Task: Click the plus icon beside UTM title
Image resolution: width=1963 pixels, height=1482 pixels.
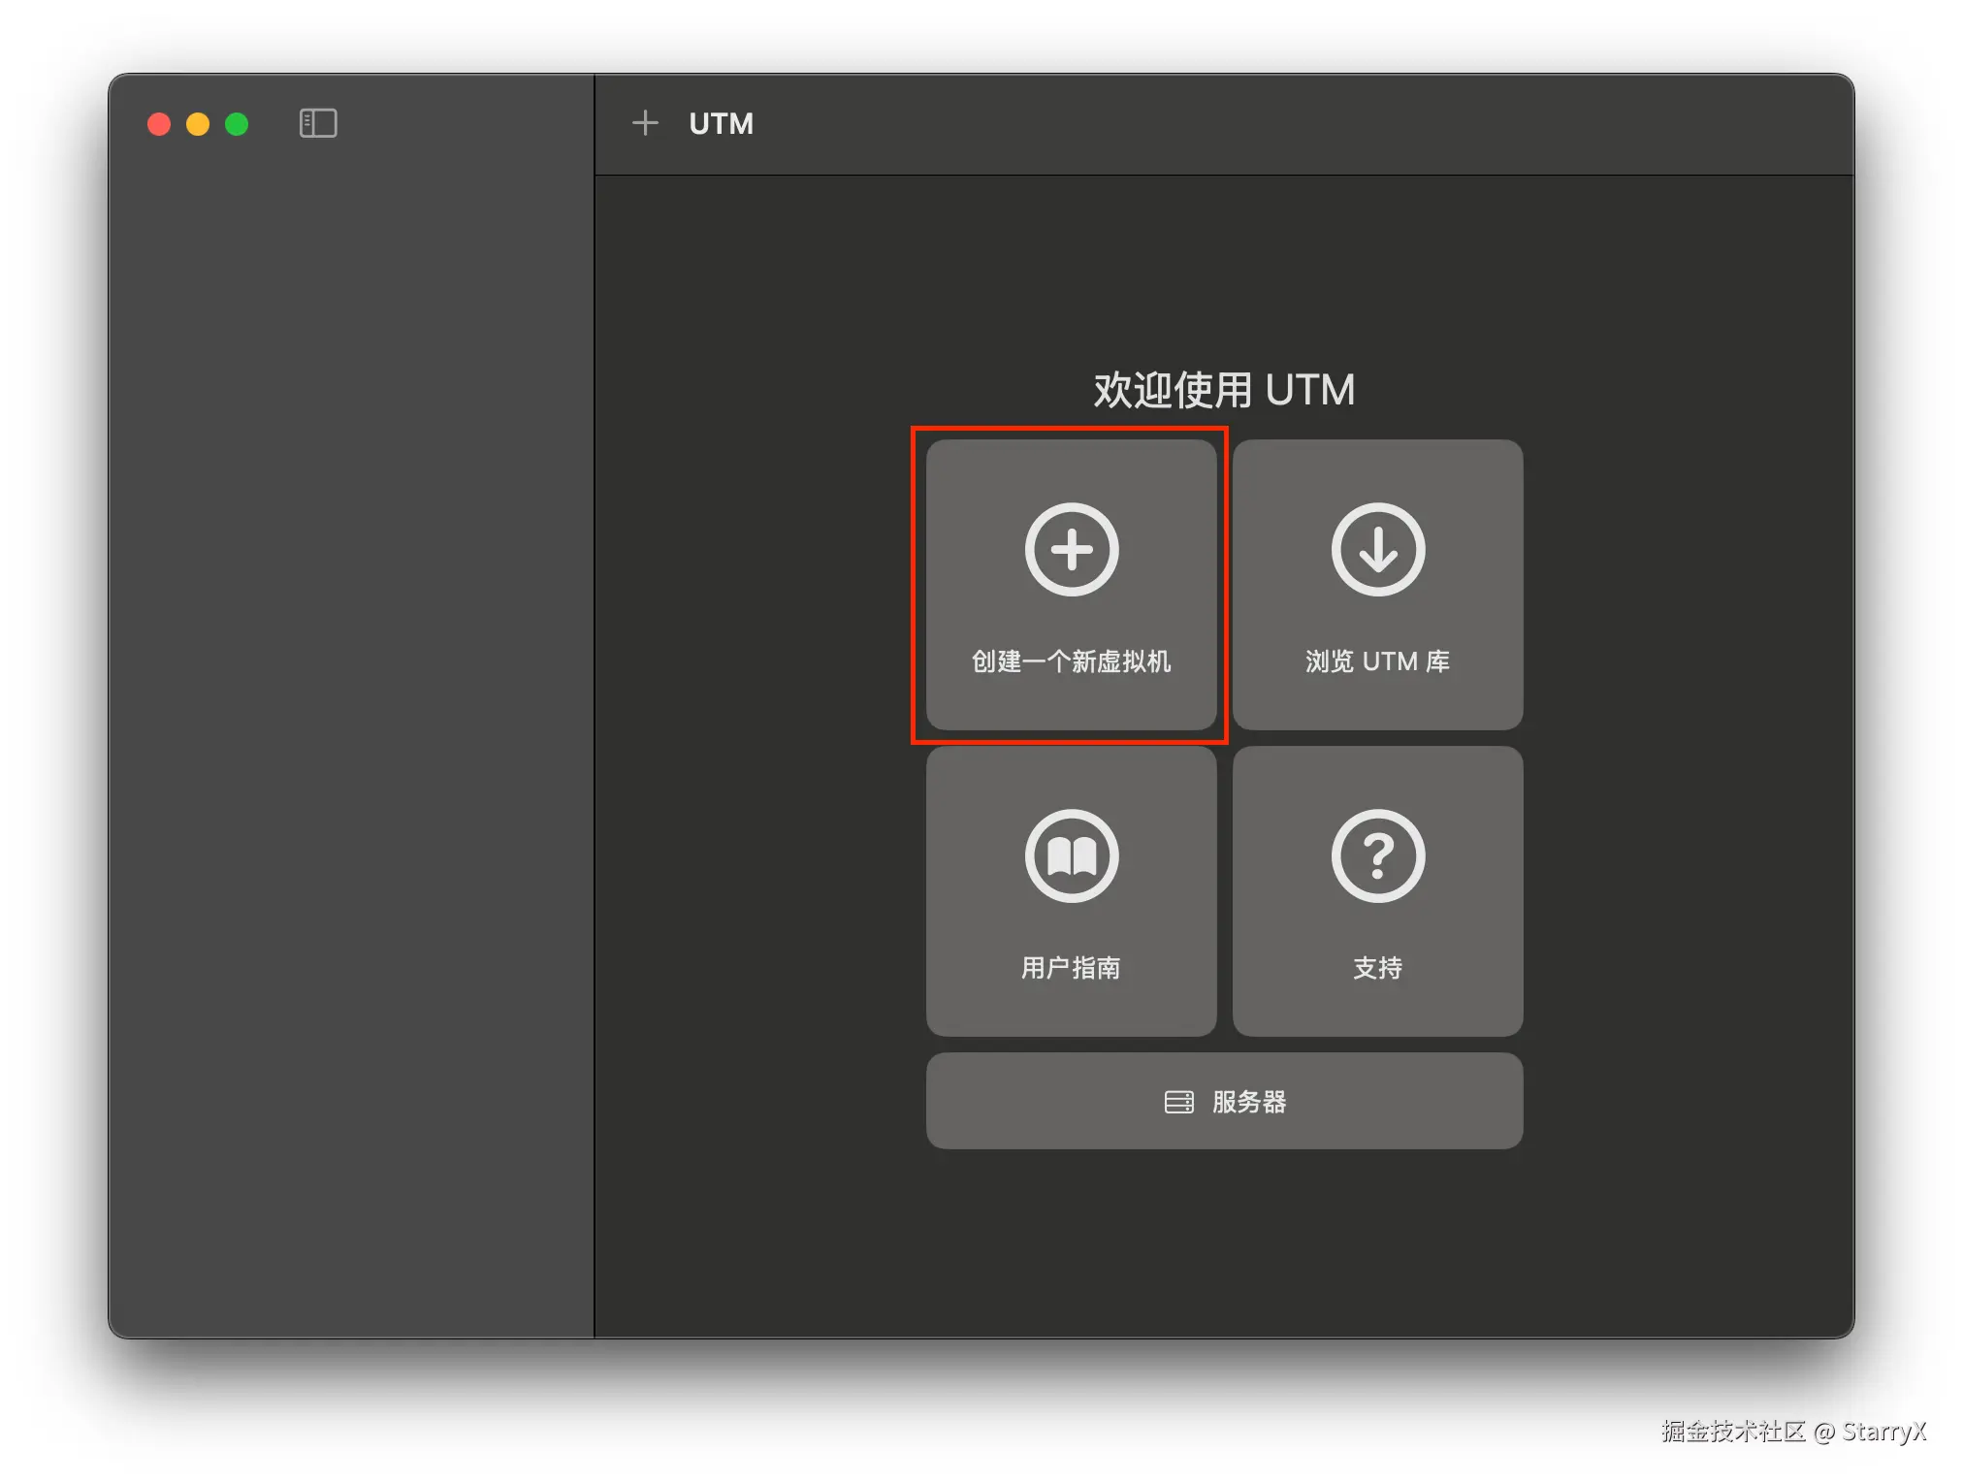Action: pyautogui.click(x=645, y=123)
